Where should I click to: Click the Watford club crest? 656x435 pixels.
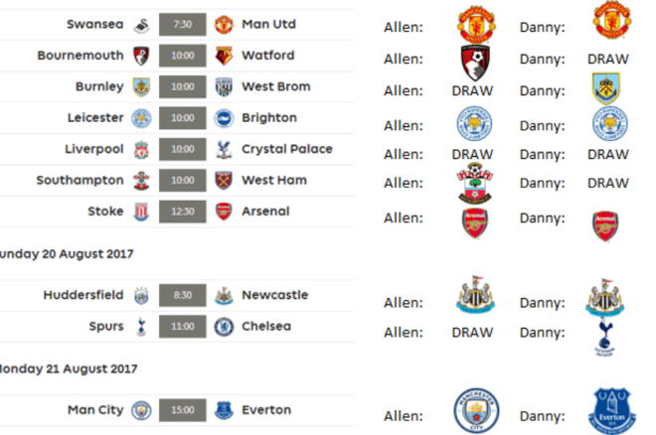223,56
